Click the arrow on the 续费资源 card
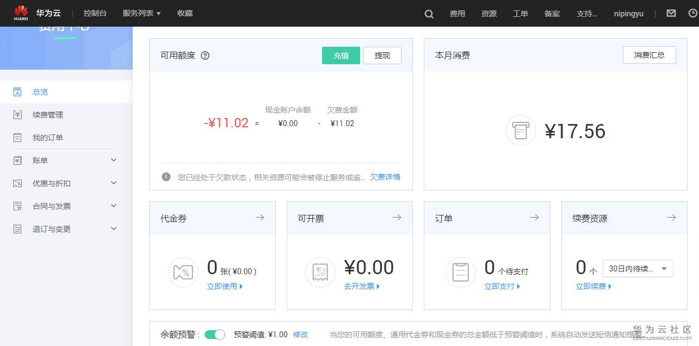Screen dimensions: 699x346 [671, 218]
